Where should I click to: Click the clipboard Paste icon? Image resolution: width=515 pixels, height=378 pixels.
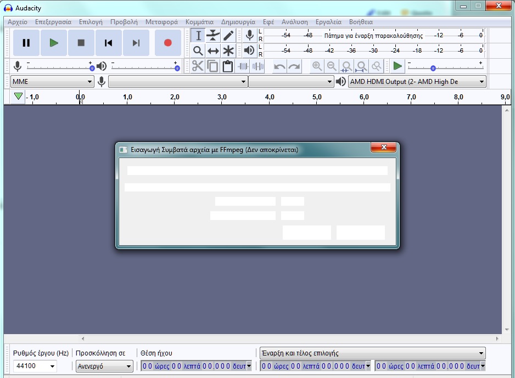pos(228,66)
